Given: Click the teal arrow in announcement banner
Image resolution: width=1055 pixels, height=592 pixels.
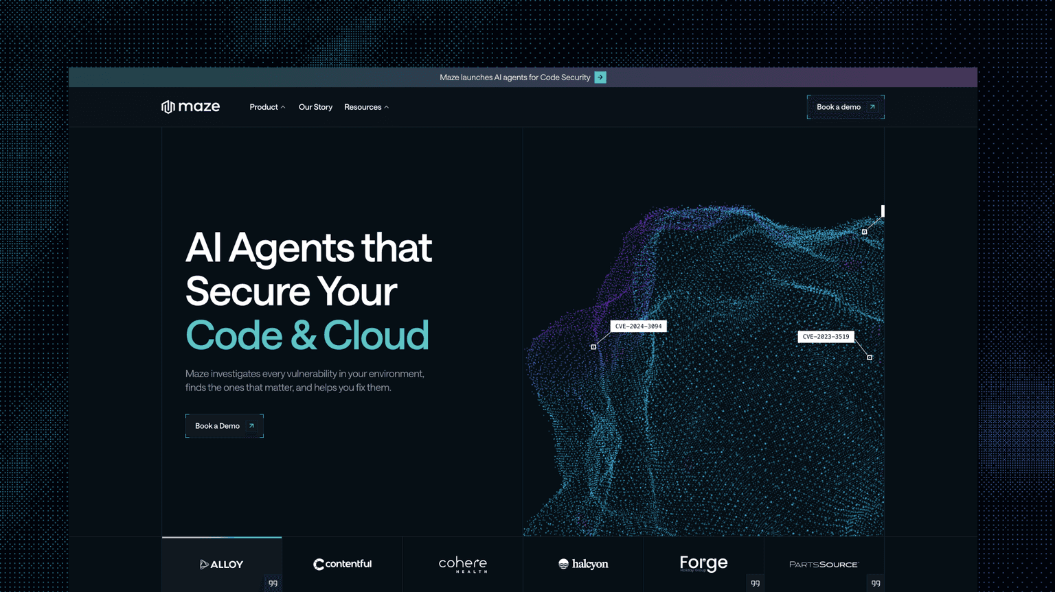Looking at the screenshot, I should (600, 78).
